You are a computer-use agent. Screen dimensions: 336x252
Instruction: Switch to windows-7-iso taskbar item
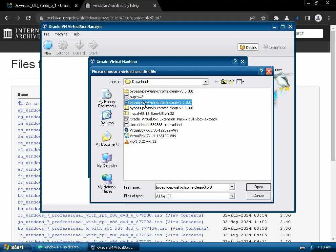pos(60,247)
